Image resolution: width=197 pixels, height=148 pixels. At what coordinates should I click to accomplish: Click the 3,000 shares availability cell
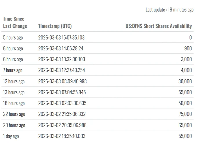pos(186,59)
